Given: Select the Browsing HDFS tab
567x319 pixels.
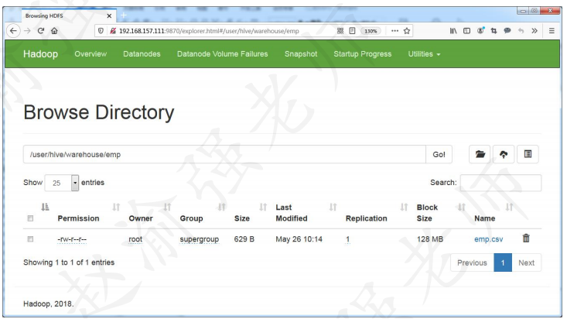Looking at the screenshot, I should point(69,15).
